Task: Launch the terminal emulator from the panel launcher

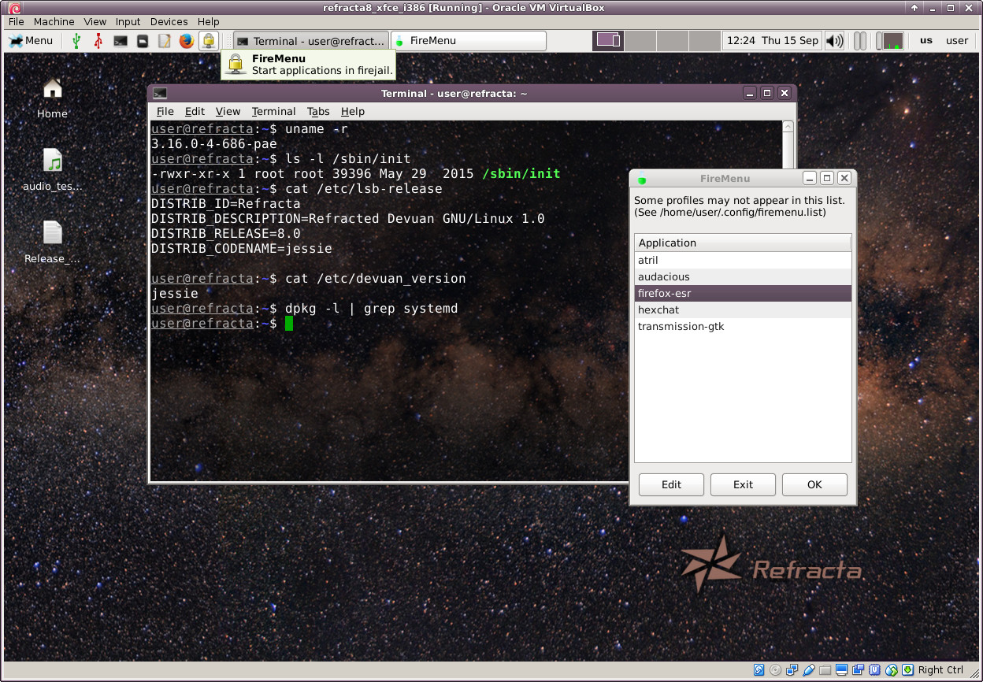Action: 121,41
